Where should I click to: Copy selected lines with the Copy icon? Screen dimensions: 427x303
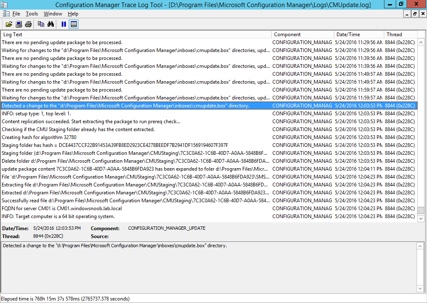[41, 24]
